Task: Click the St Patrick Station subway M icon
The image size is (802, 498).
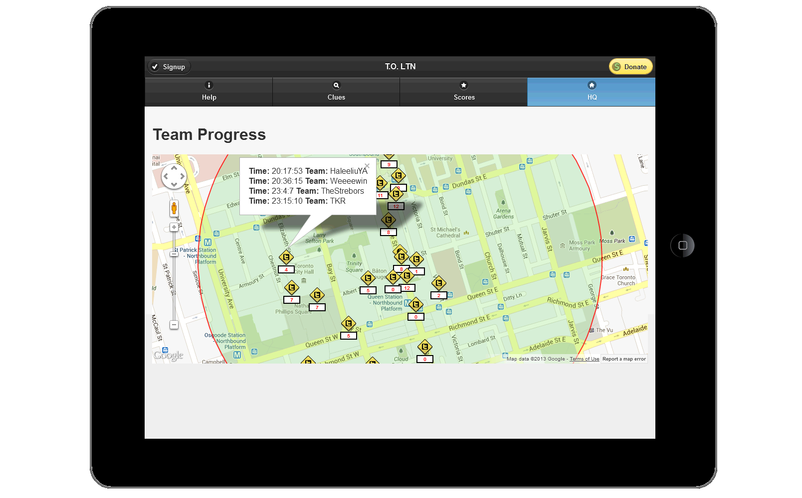Action: 207,242
